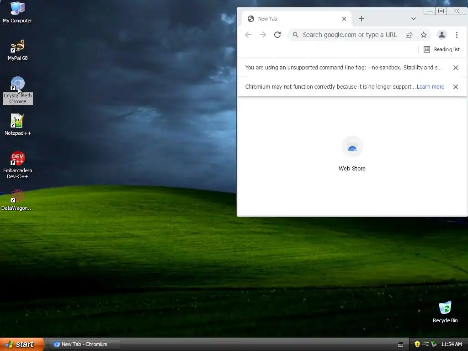Go forward with the browser forward arrow
The width and height of the screenshot is (468, 351).
point(263,35)
